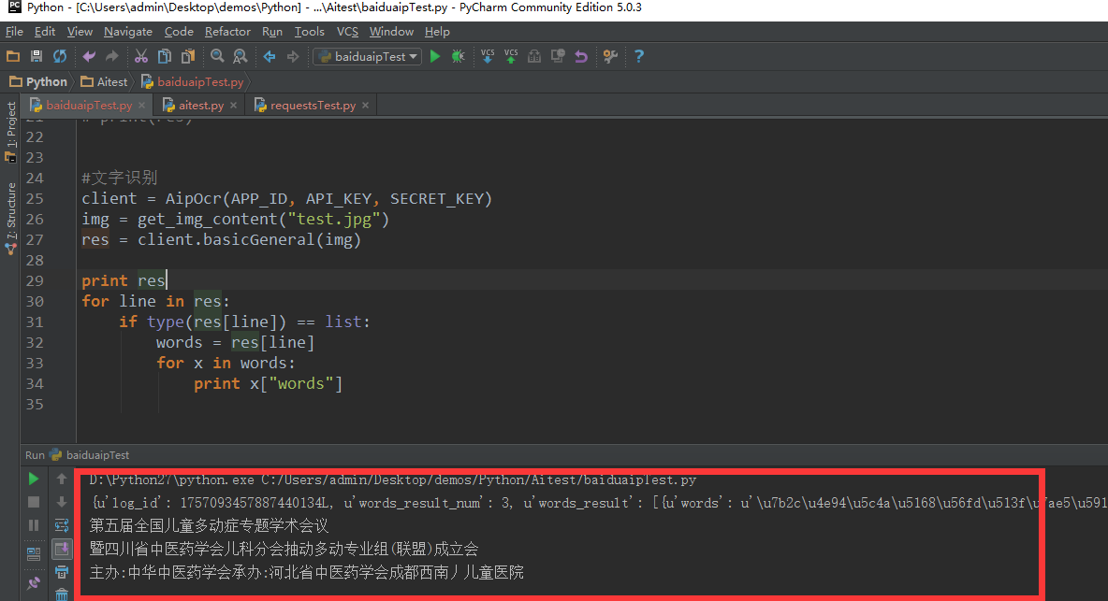Image resolution: width=1108 pixels, height=601 pixels.
Task: Open Settings via the wrench icon
Action: 610,57
